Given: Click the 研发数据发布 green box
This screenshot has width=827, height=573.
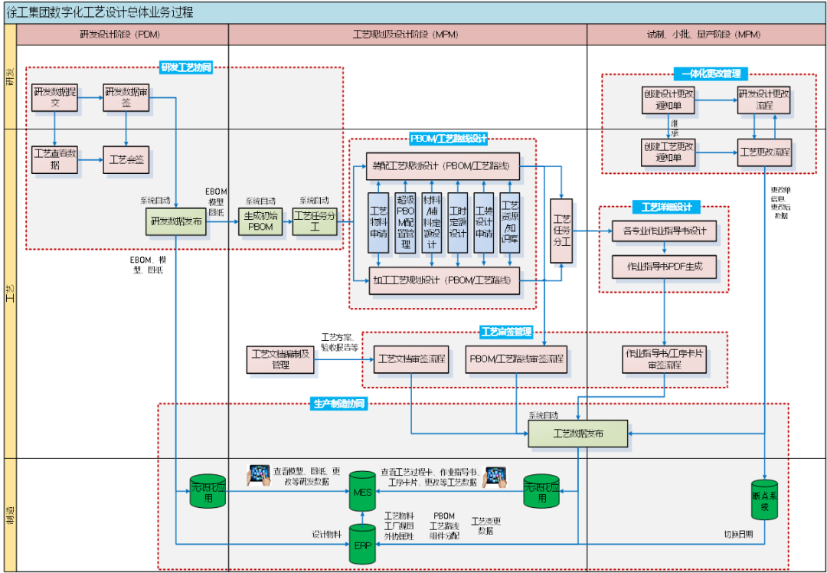Looking at the screenshot, I should point(176,221).
